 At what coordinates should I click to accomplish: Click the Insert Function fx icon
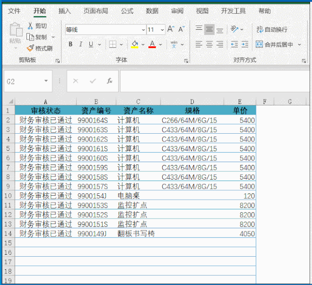pyautogui.click(x=110, y=81)
